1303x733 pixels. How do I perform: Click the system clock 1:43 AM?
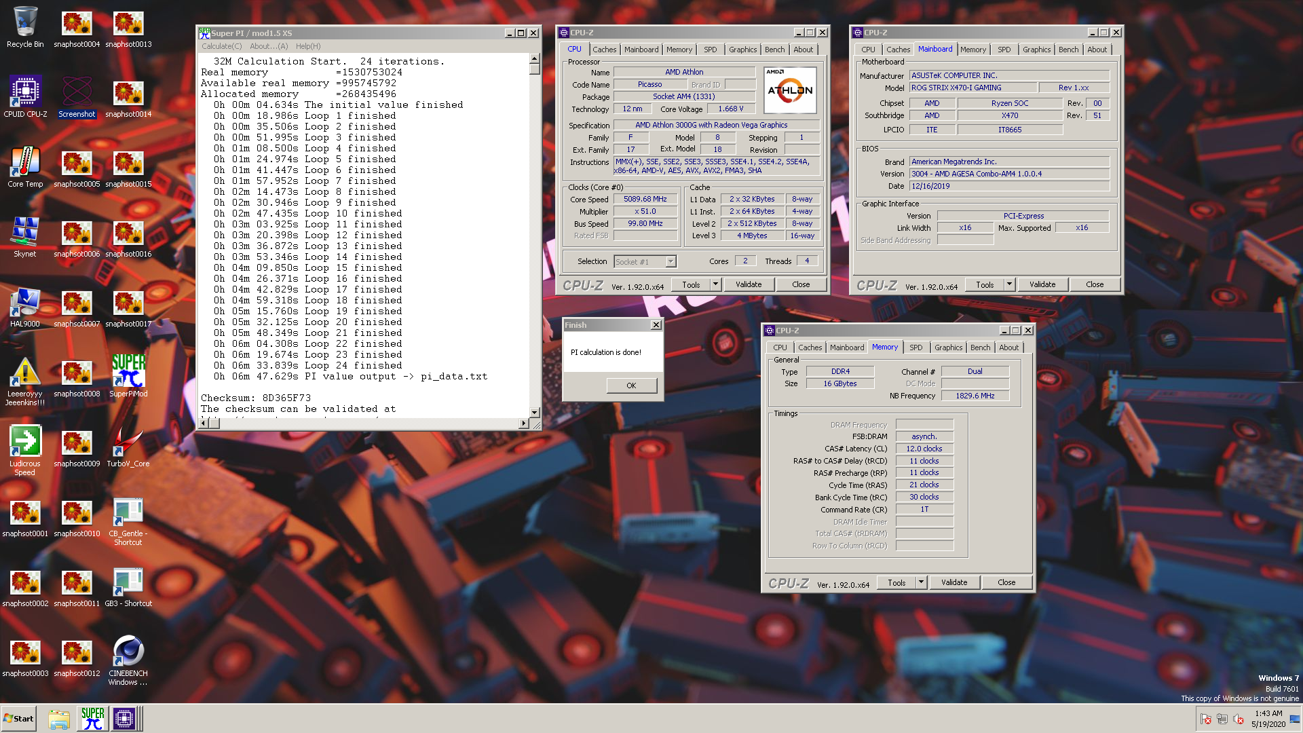1268,713
